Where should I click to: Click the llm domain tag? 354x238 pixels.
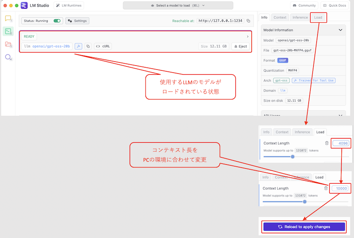pyautogui.click(x=283, y=91)
